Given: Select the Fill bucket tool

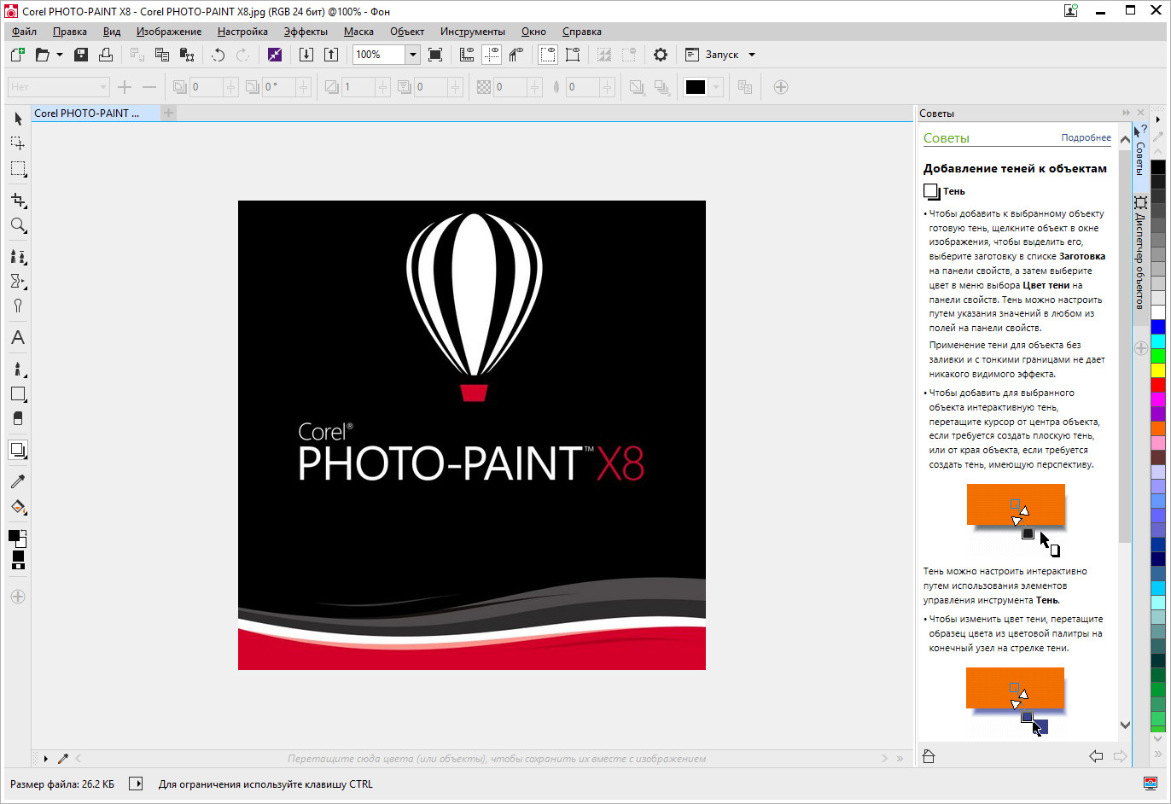Looking at the screenshot, I should click(x=18, y=508).
